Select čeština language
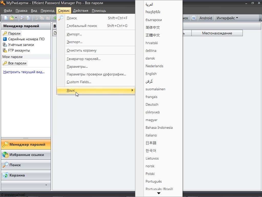262x197 pixels. [x=159, y=51]
